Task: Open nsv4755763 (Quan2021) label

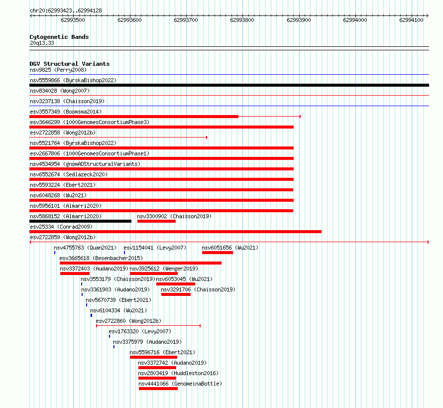Action: point(85,248)
